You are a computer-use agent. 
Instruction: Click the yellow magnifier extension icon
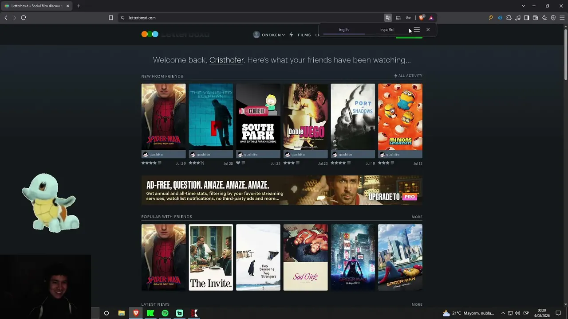tap(491, 18)
